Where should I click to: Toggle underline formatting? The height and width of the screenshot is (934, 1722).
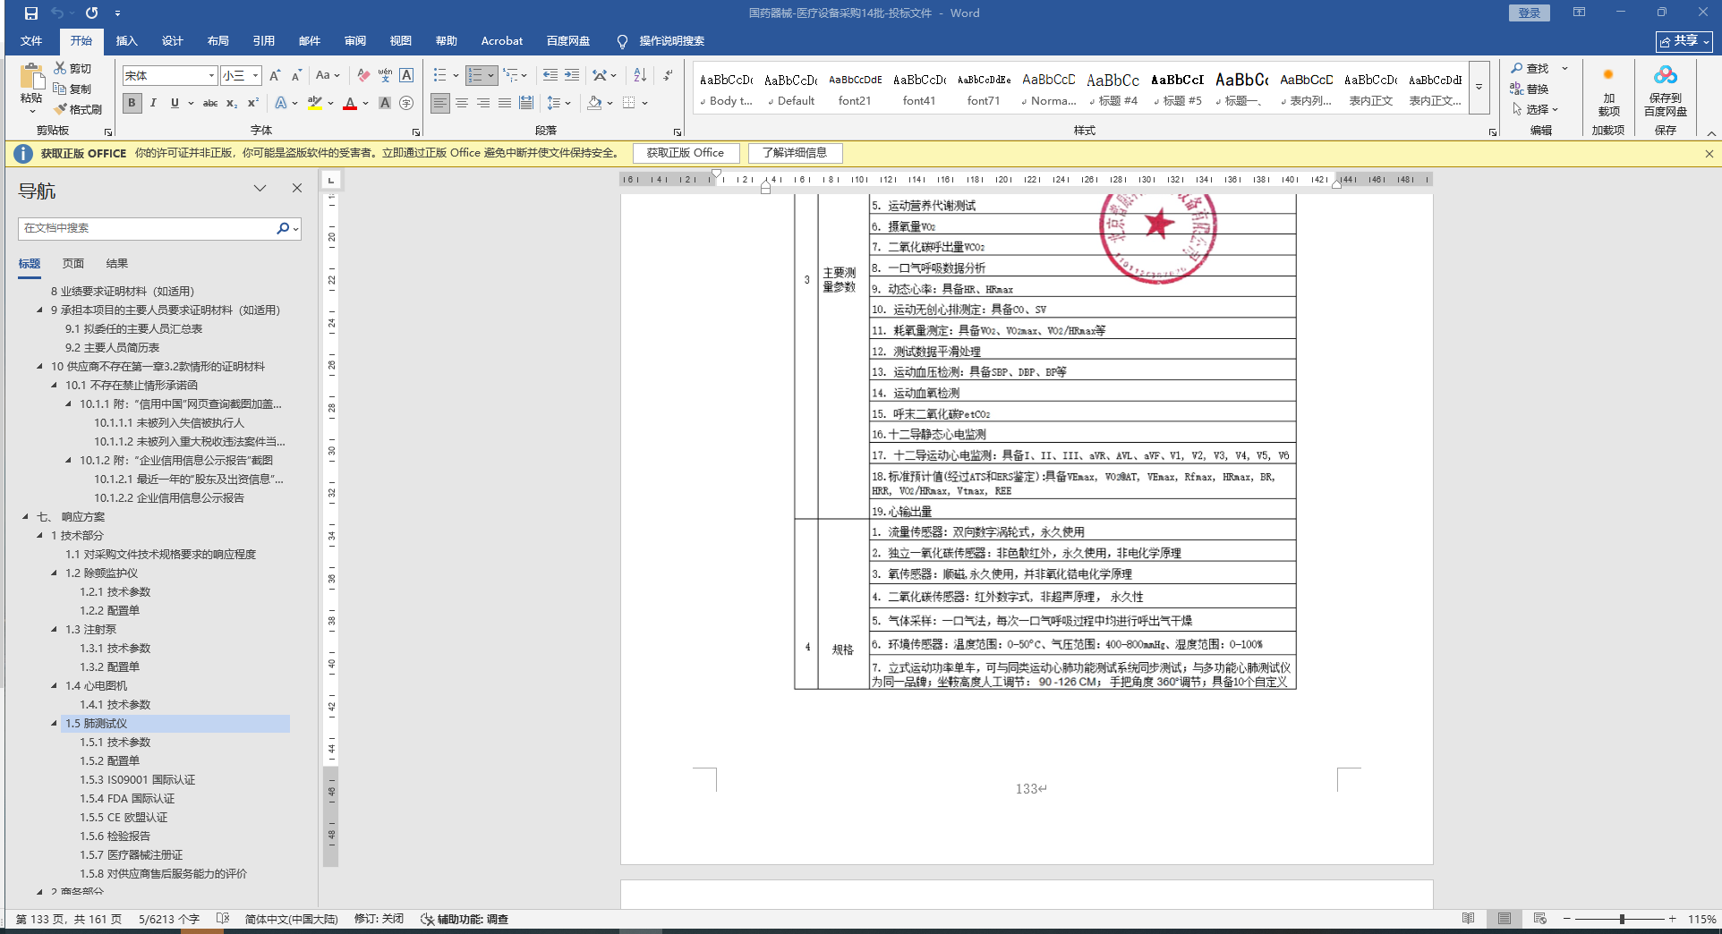(x=175, y=103)
